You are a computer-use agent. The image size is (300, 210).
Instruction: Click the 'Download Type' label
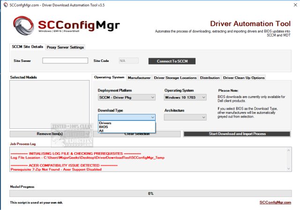pyautogui.click(x=111, y=110)
